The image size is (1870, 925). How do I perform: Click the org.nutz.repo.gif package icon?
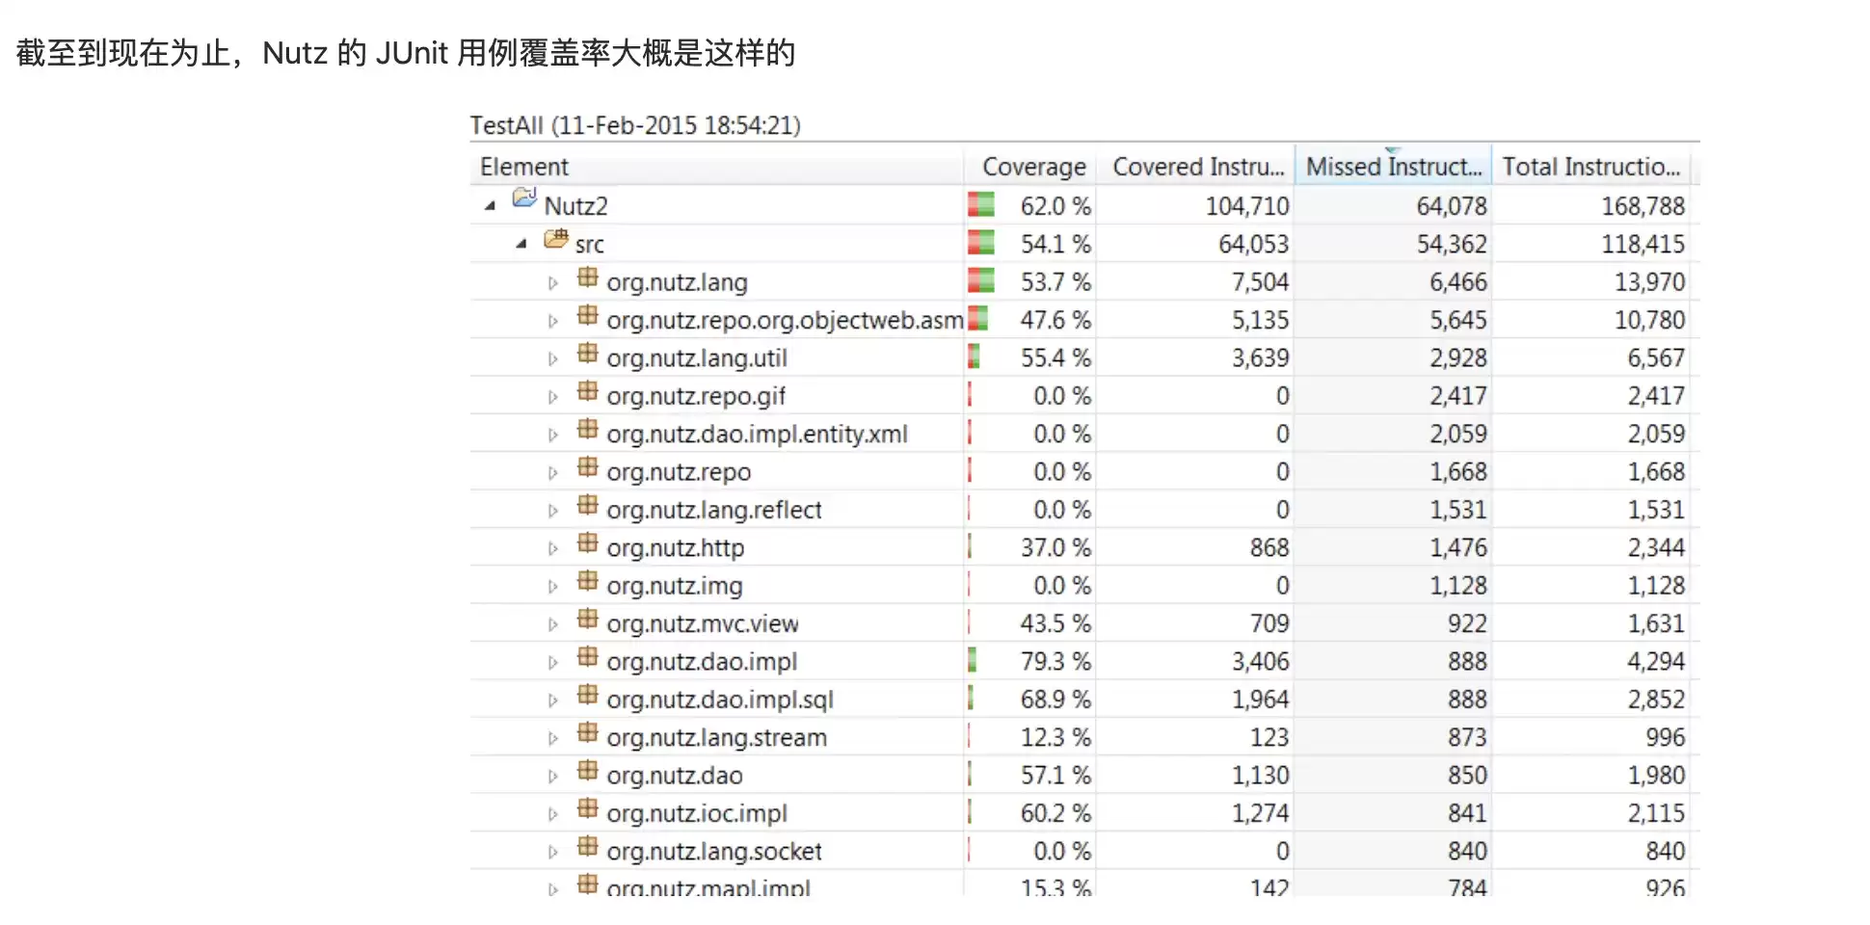(x=588, y=391)
